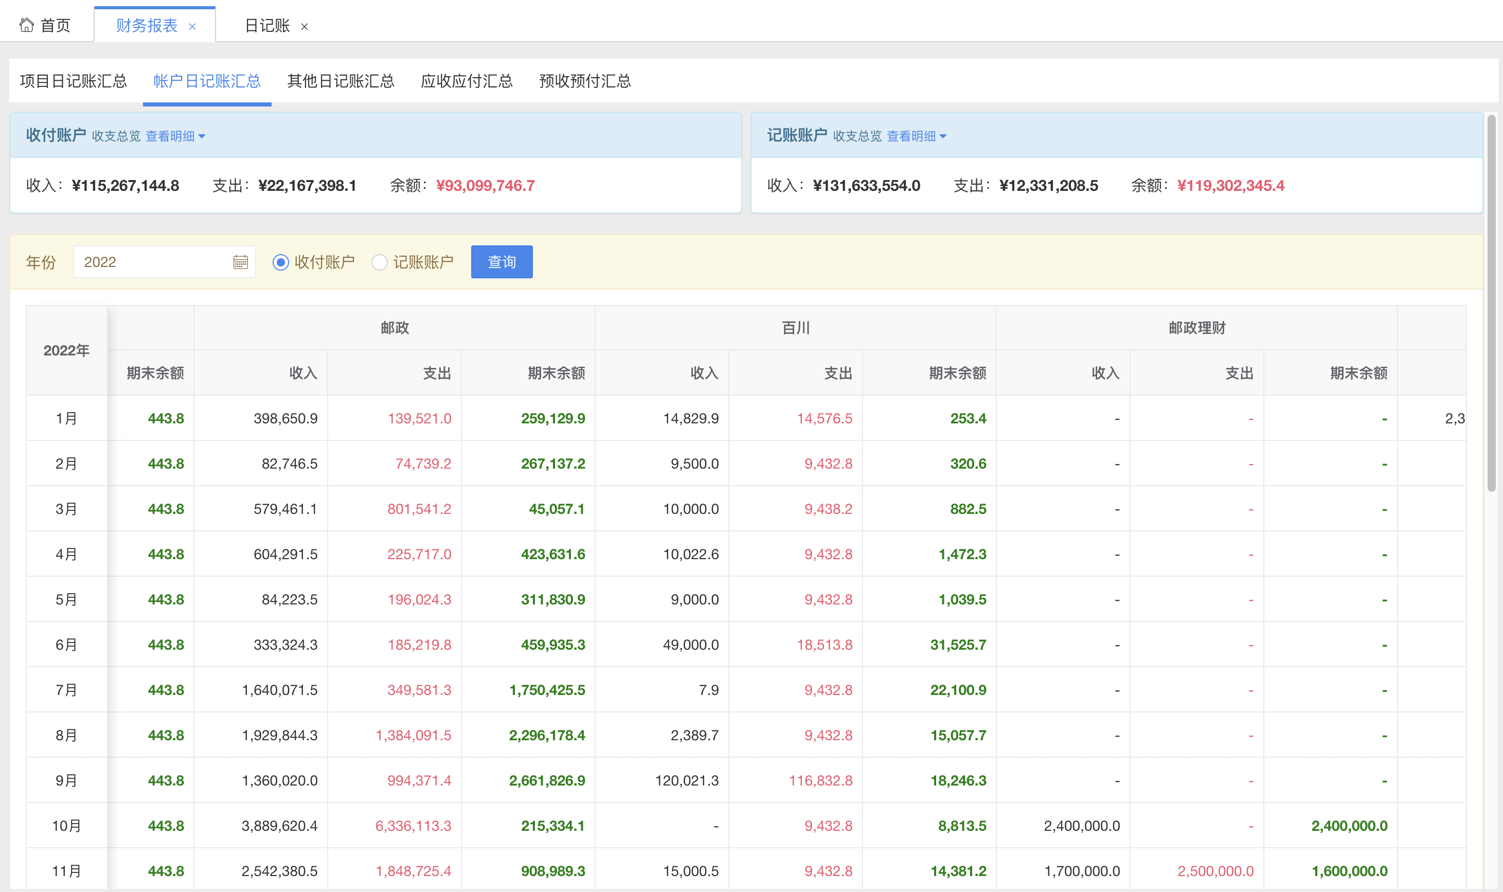The height and width of the screenshot is (892, 1503).
Task: Open the 预收预付汇总 tab
Action: coord(585,81)
